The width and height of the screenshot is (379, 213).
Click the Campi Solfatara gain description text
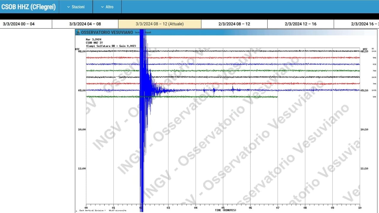pyautogui.click(x=111, y=46)
